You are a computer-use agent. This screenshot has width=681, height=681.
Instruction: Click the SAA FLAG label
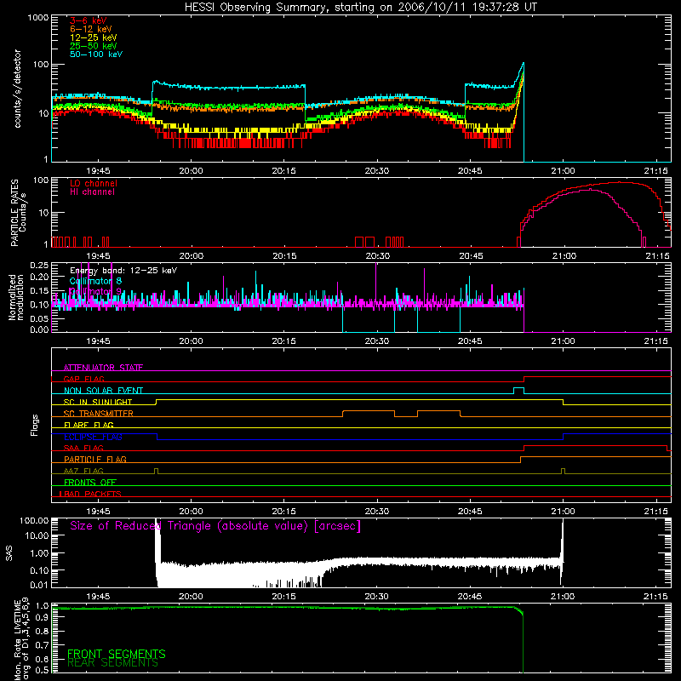tap(83, 448)
